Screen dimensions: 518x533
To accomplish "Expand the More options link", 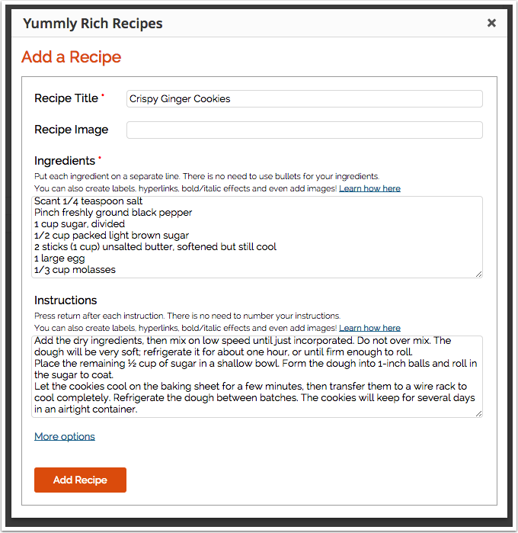I will tap(65, 436).
